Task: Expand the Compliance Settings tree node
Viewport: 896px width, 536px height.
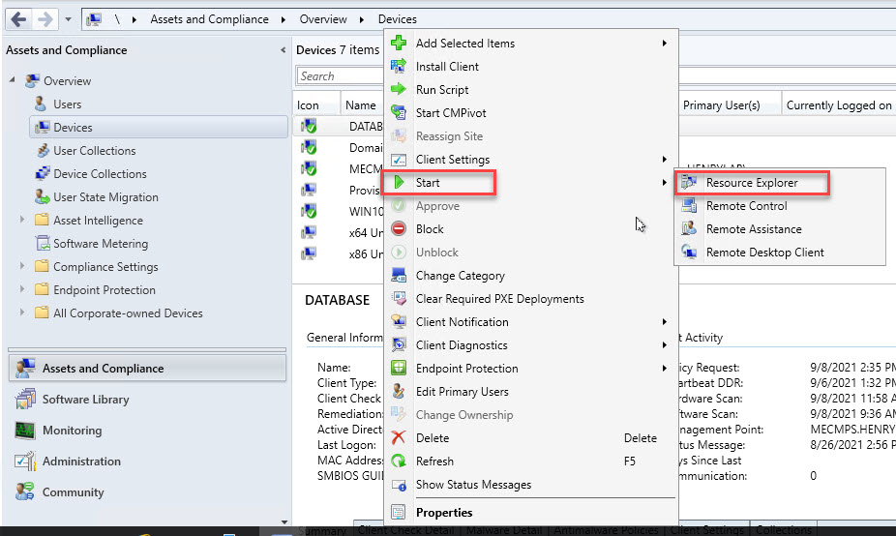Action: 22,267
